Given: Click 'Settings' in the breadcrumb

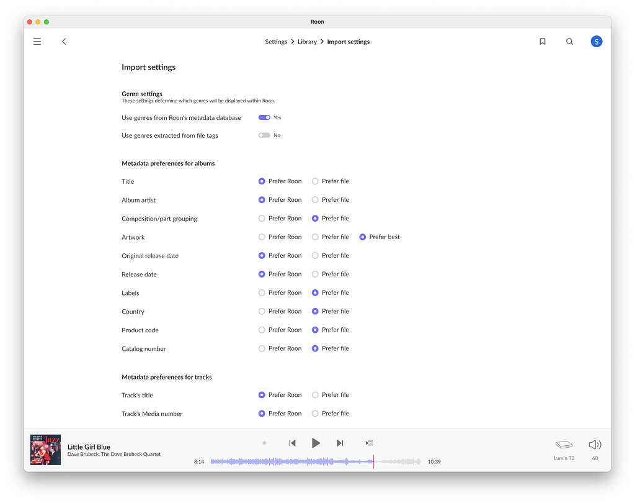Looking at the screenshot, I should click(x=276, y=42).
